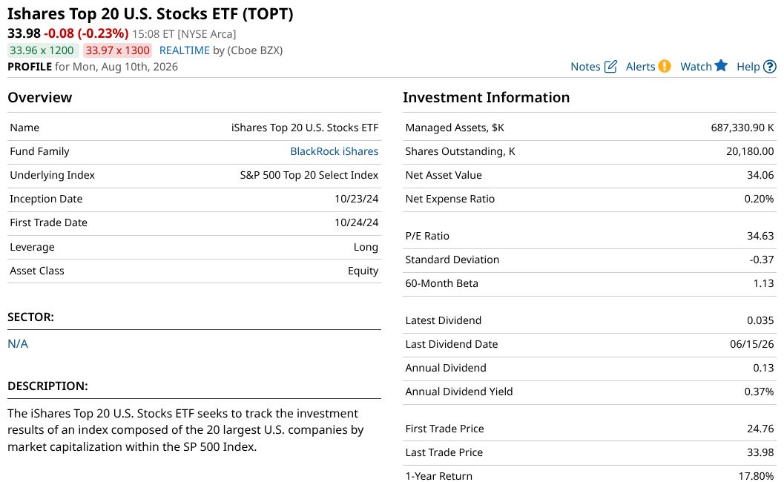Click the red ask price 33.97 x 1300
784x482 pixels.
pyautogui.click(x=117, y=50)
